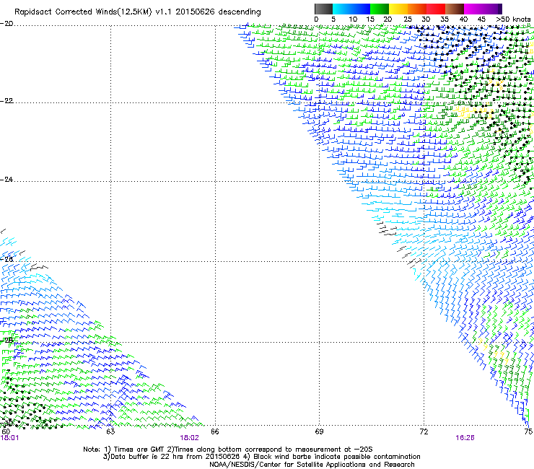Click the red 30–35 knots legend segment
The image size is (534, 469).
pyautogui.click(x=436, y=9)
